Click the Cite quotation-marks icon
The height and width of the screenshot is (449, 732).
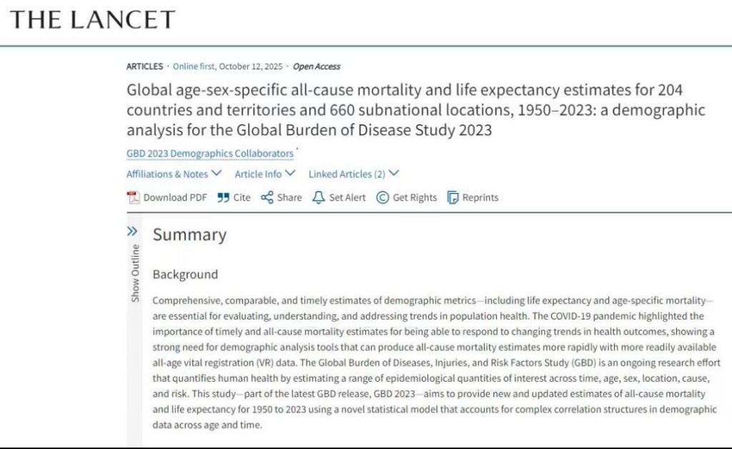224,197
